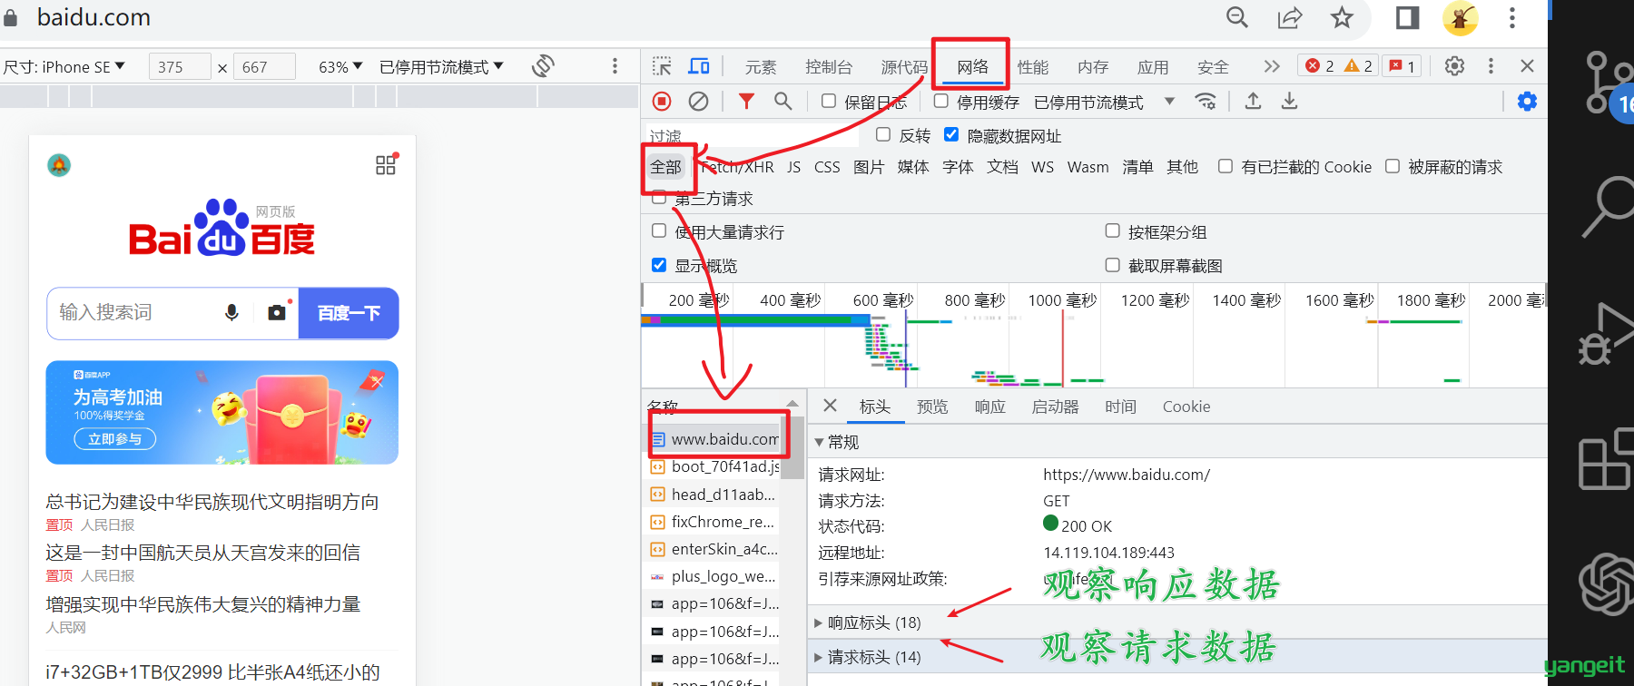This screenshot has height=686, width=1634.
Task: Show more DevTools tabs chevron
Action: pyautogui.click(x=1272, y=66)
